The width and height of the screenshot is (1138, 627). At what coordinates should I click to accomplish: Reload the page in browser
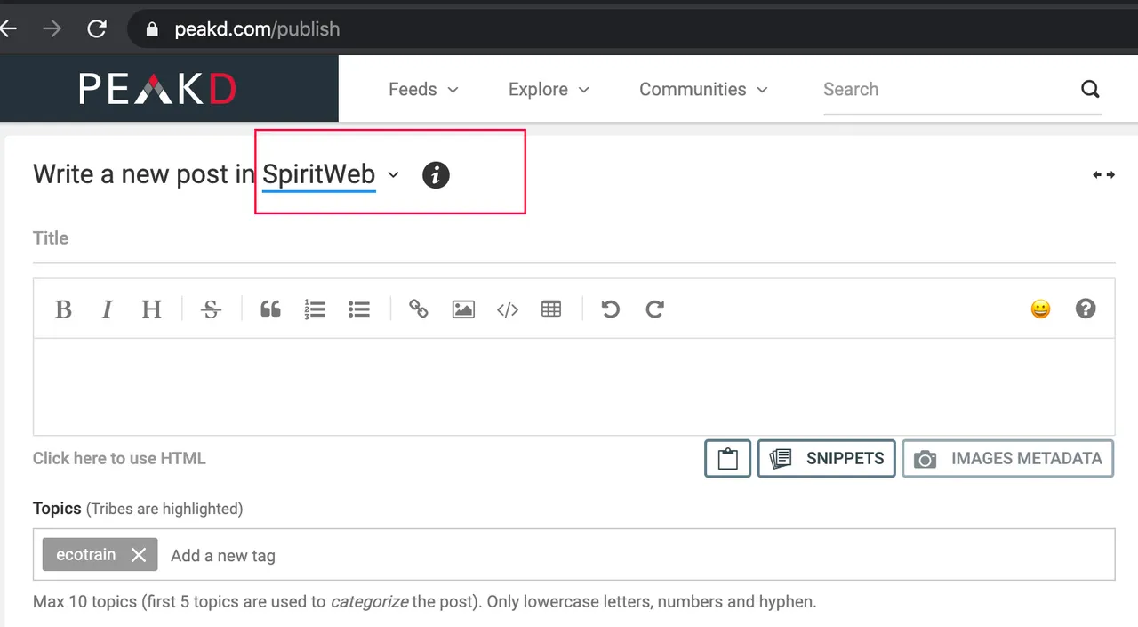point(97,28)
